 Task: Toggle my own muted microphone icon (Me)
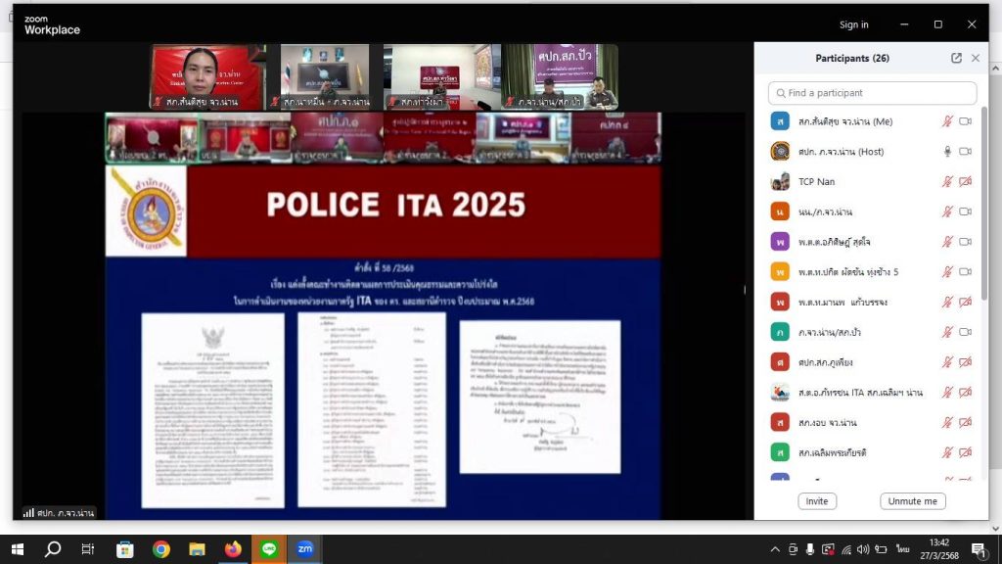click(x=946, y=121)
